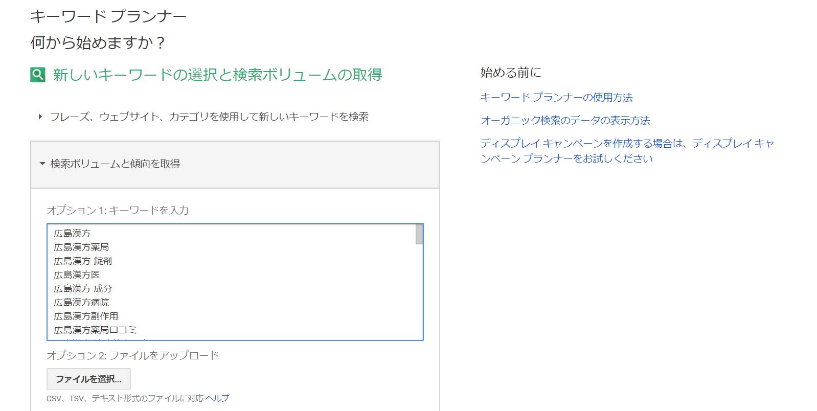Open ディスプレイ キャンペーン プランナー link
The image size is (817, 411).
pos(627,151)
